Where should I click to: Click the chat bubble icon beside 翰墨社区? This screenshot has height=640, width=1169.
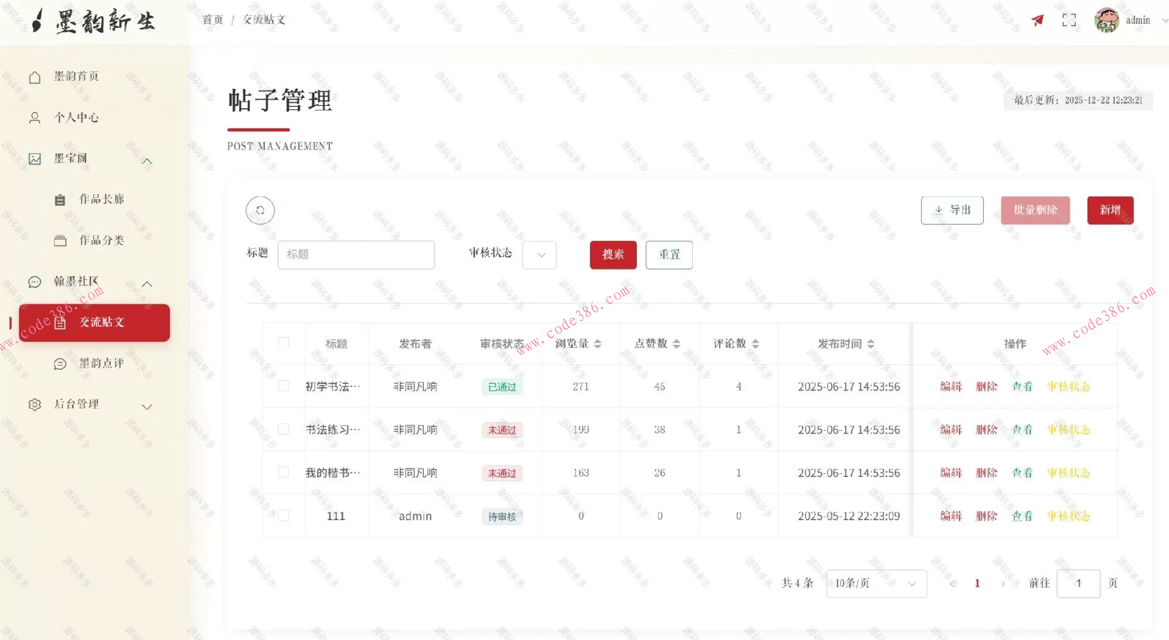pos(35,281)
